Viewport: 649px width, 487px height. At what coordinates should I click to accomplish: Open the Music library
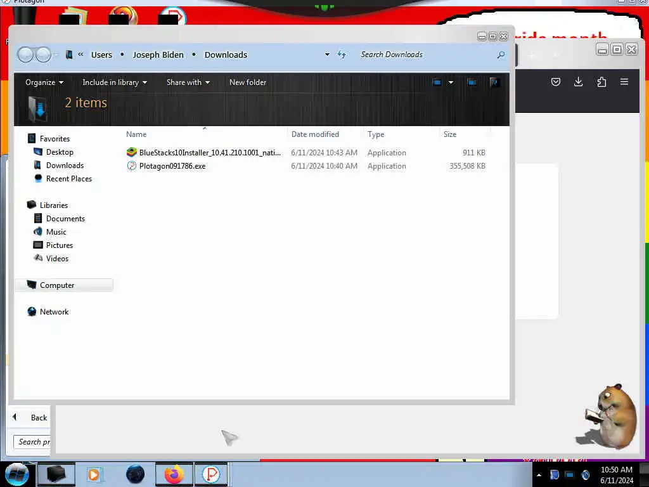[56, 232]
